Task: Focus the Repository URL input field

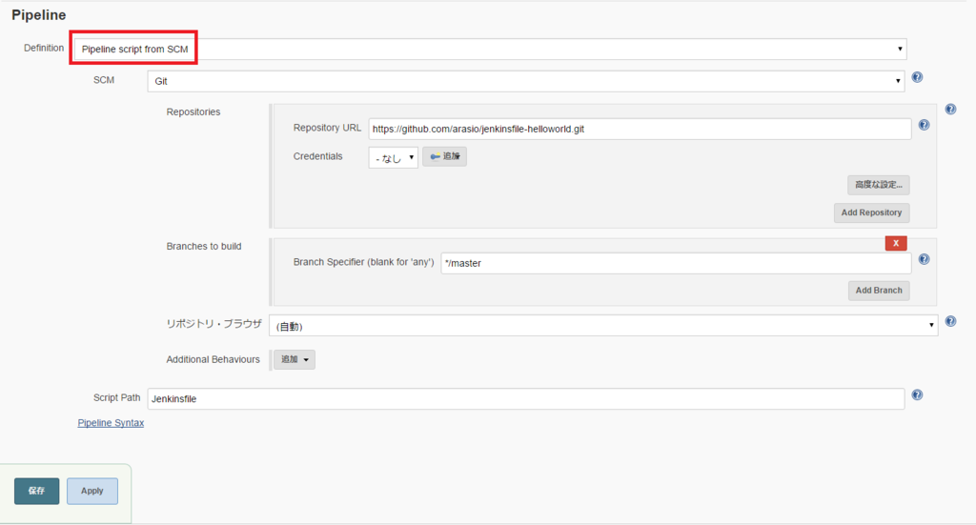Action: 640,129
